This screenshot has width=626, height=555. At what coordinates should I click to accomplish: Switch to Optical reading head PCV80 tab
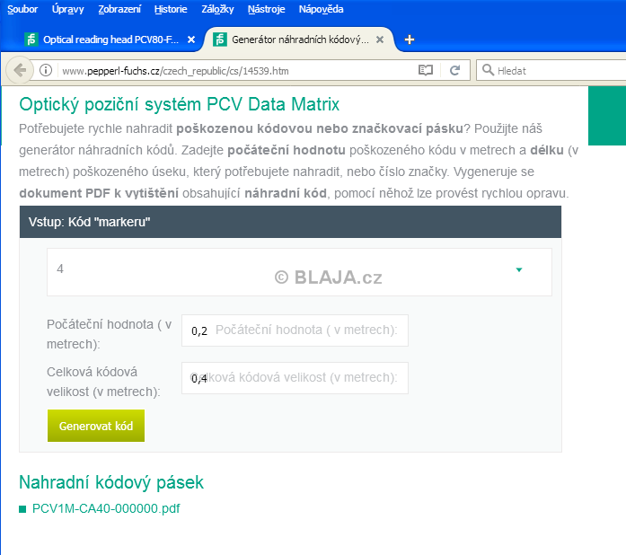[x=110, y=40]
